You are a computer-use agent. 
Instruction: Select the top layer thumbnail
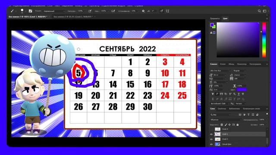click(217, 129)
